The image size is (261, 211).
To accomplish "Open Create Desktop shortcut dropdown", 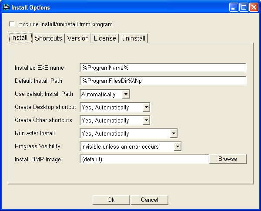I will click(x=146, y=107).
